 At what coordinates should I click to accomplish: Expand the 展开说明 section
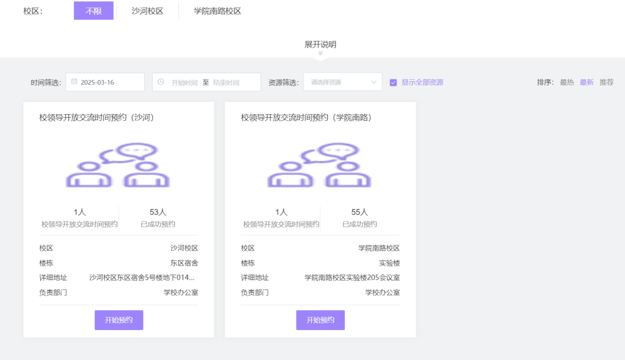(x=320, y=45)
